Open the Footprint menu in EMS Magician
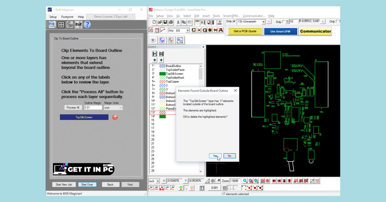 (x=67, y=17)
